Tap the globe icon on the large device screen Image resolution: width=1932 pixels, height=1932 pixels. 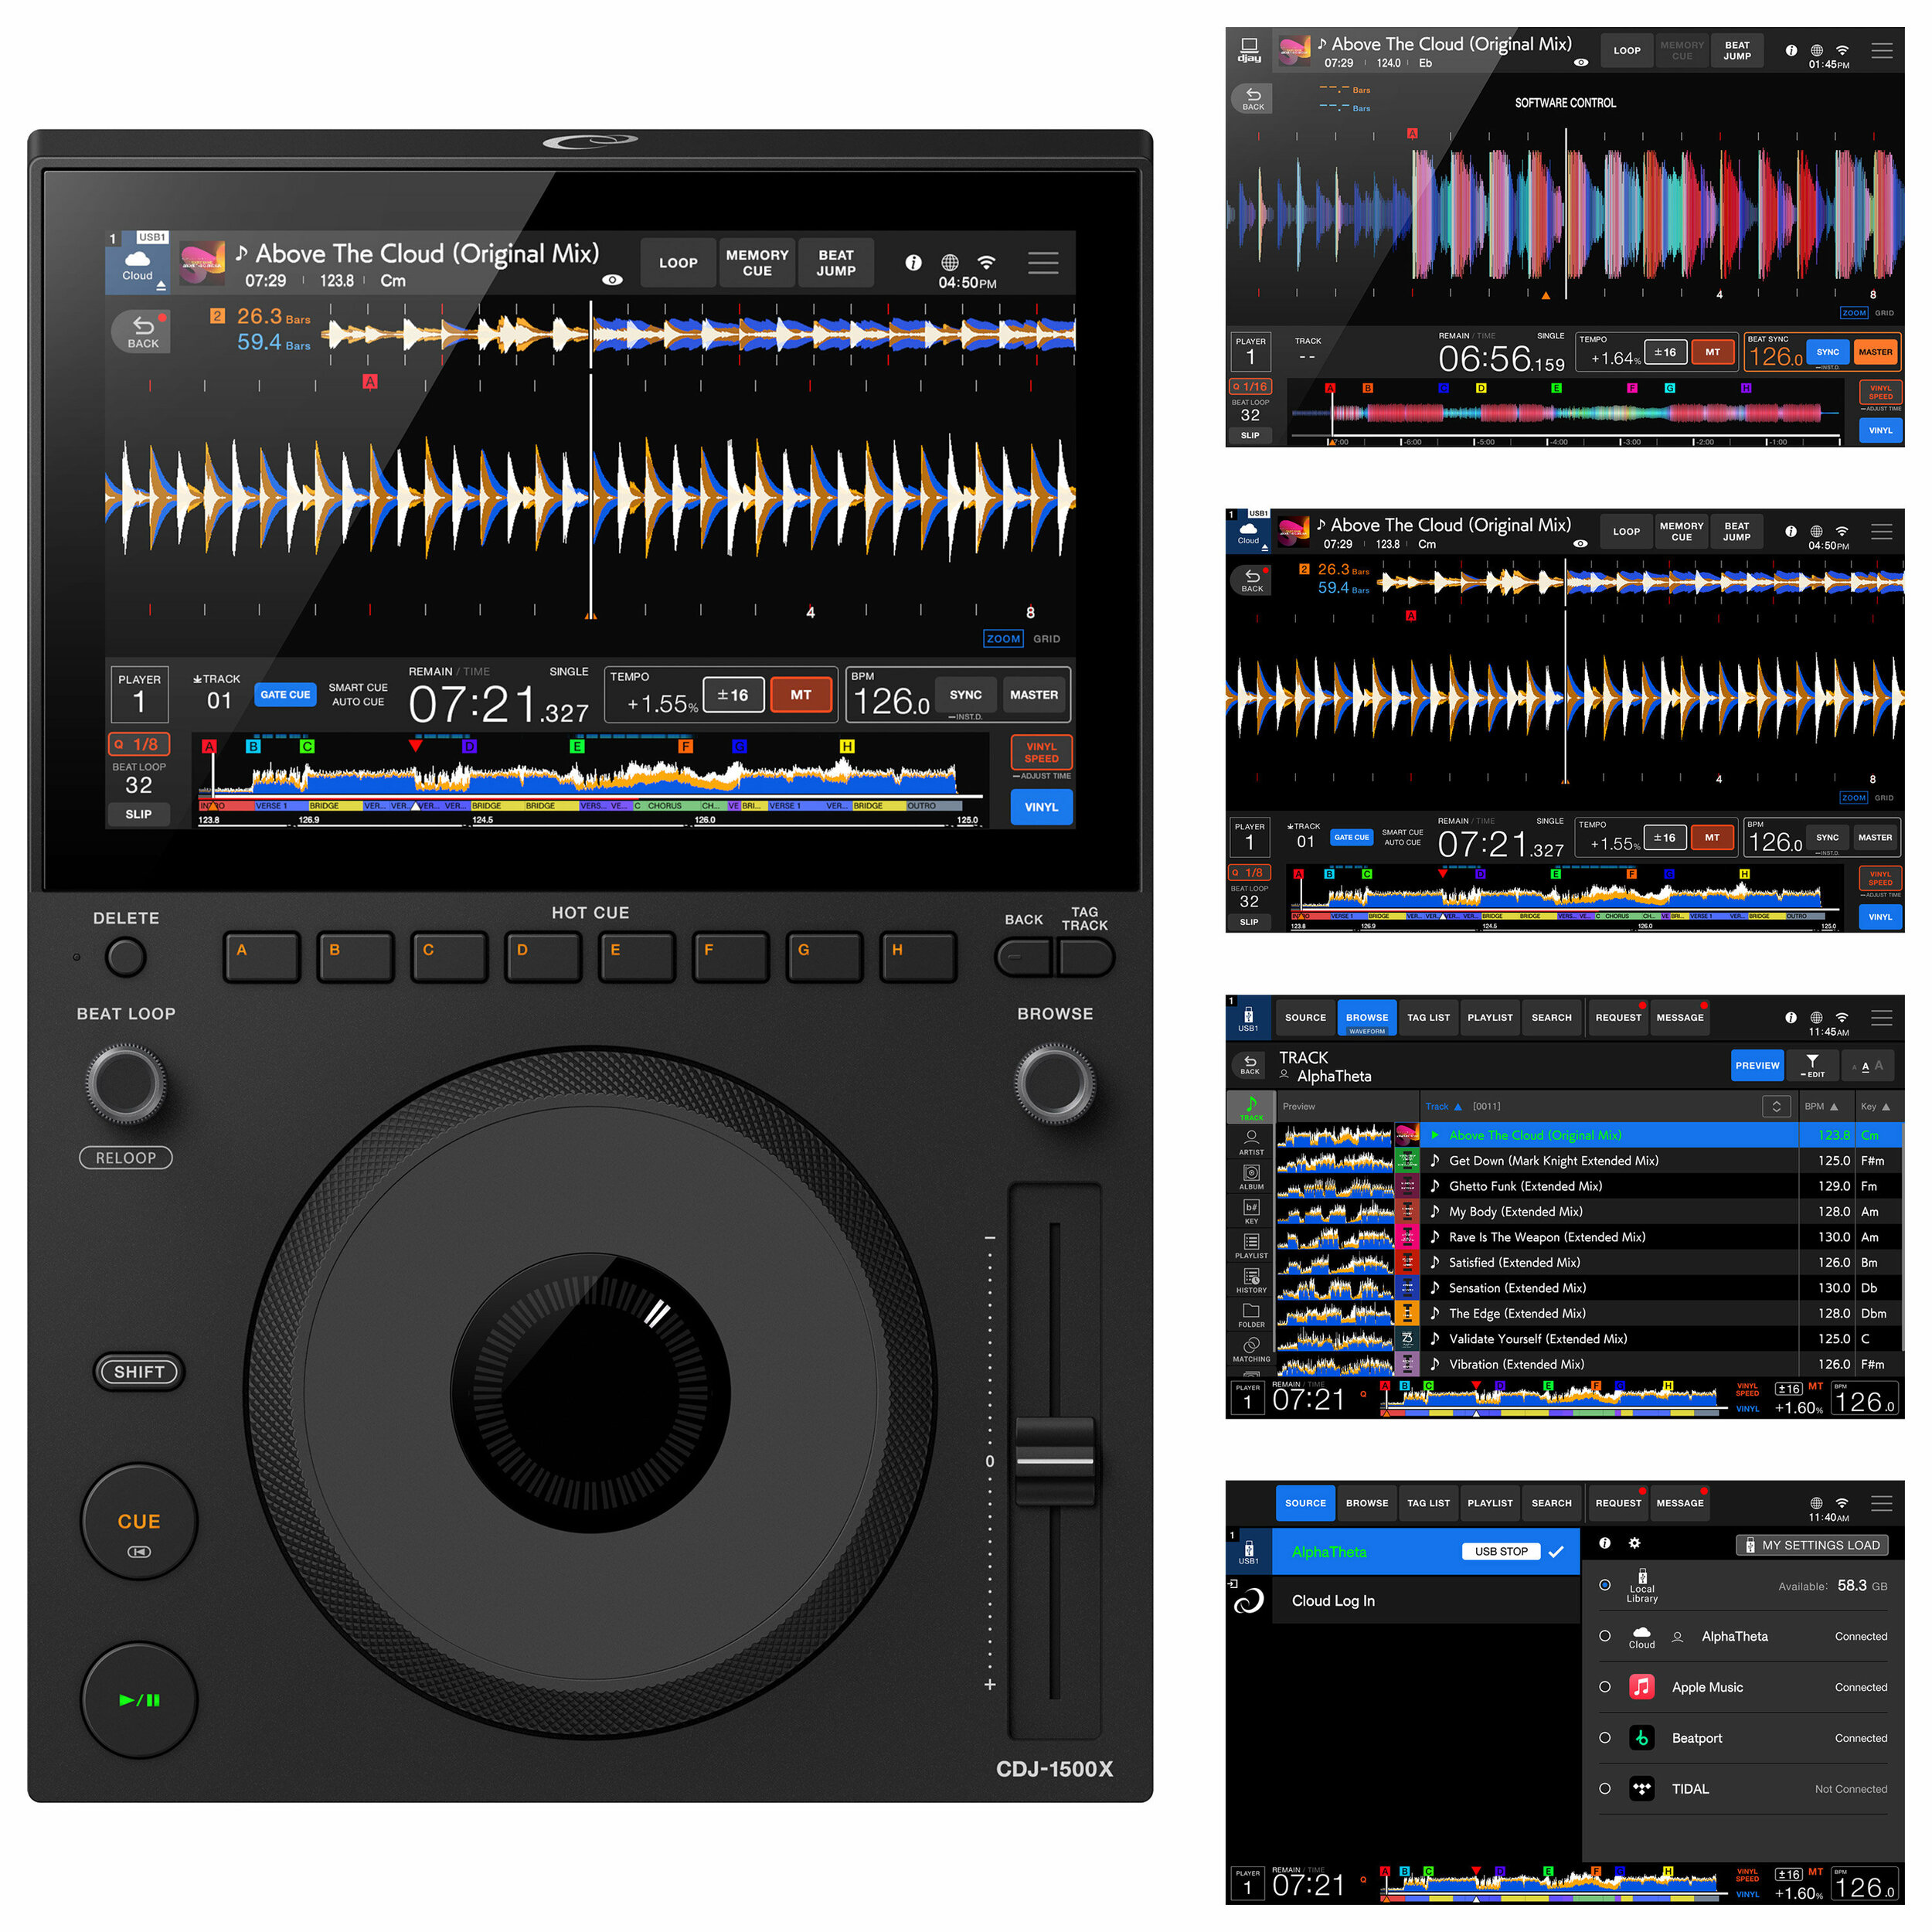950,263
